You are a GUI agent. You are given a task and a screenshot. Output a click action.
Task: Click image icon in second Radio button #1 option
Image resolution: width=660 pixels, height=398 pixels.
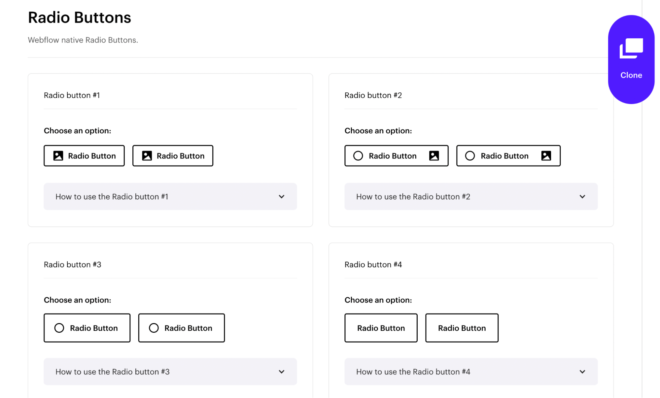pyautogui.click(x=147, y=156)
